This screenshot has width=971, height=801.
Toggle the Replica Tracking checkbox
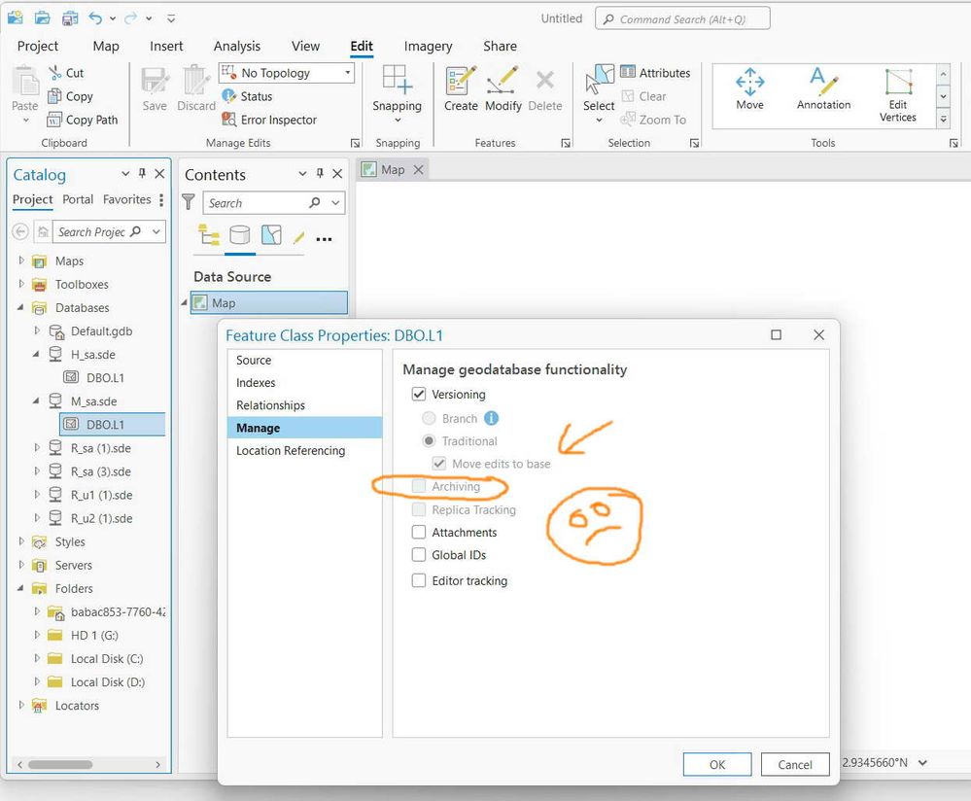tap(419, 509)
